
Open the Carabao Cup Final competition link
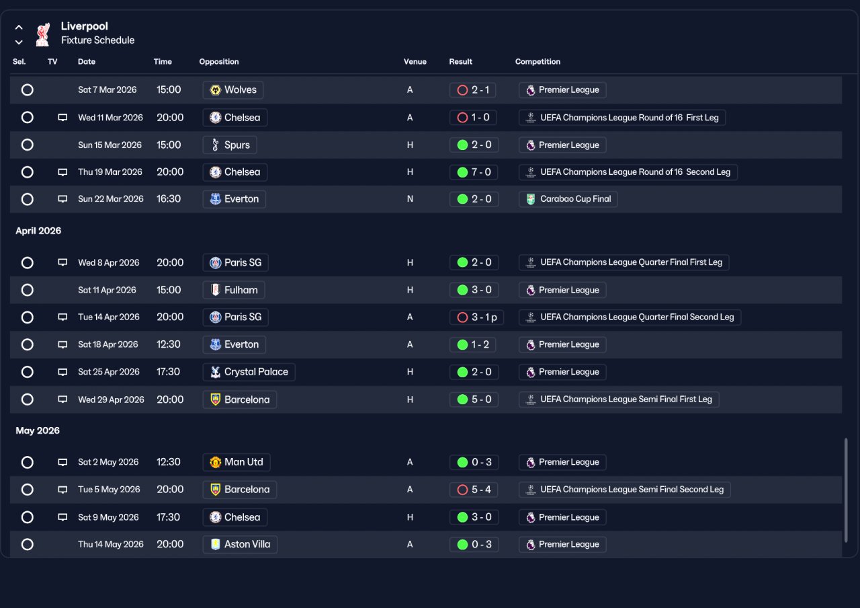click(568, 199)
